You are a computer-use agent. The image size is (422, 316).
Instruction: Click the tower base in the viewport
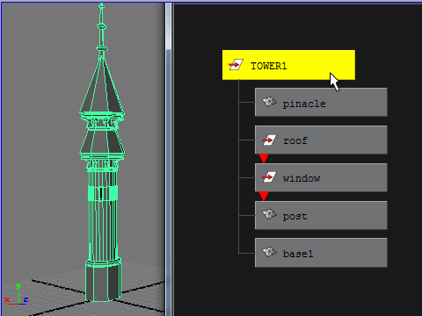pyautogui.click(x=103, y=282)
